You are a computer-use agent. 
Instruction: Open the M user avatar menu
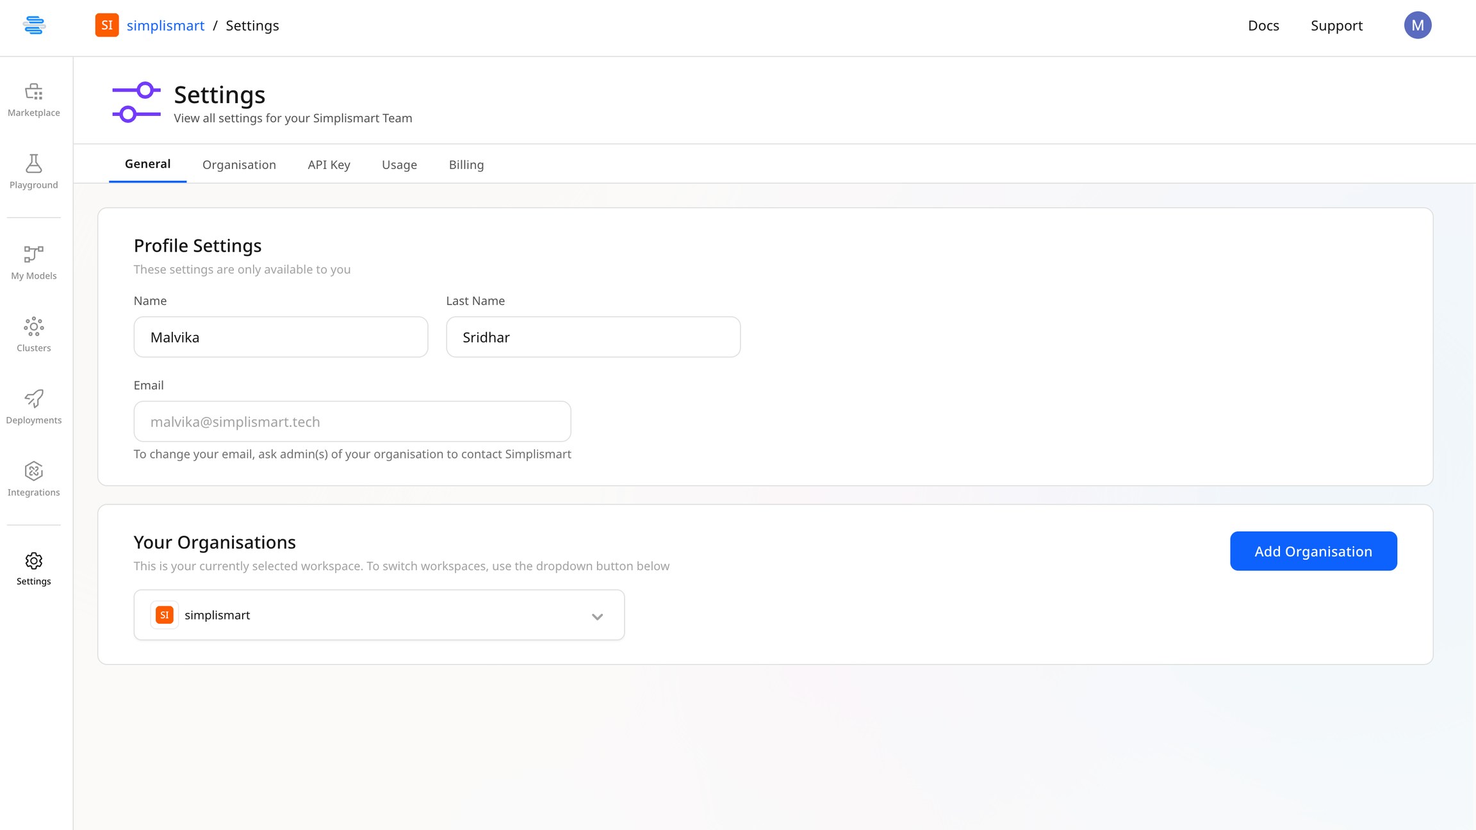[1418, 25]
